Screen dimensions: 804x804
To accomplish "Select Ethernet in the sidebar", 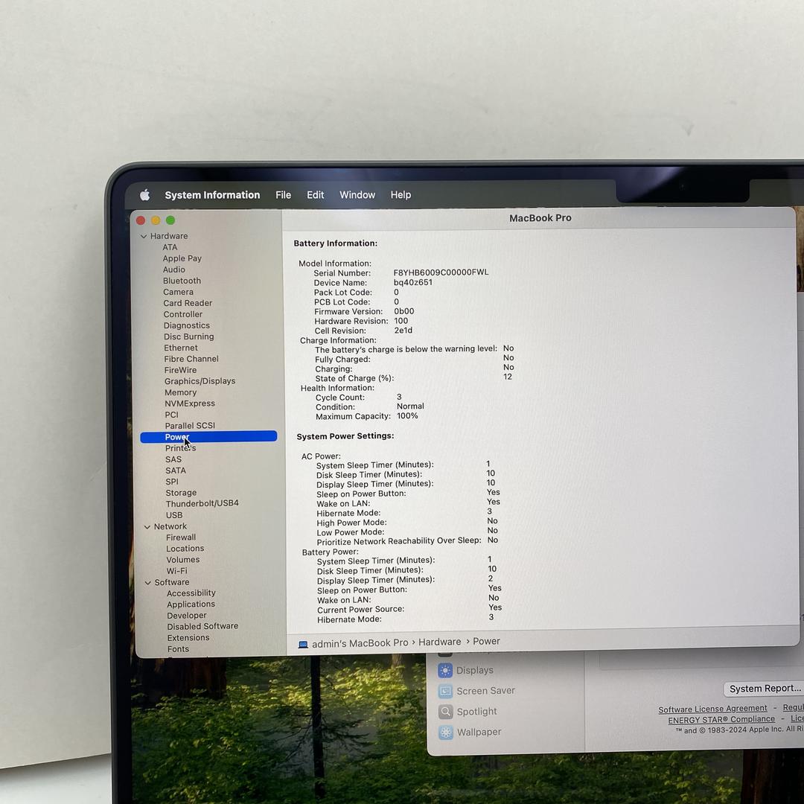I will click(x=181, y=348).
